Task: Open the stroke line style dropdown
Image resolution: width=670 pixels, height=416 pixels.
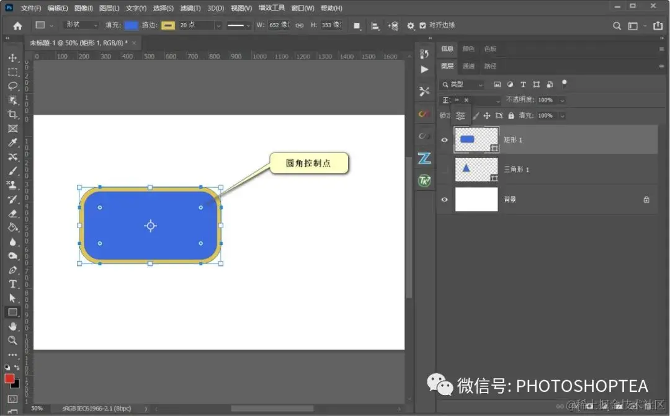Action: click(239, 25)
